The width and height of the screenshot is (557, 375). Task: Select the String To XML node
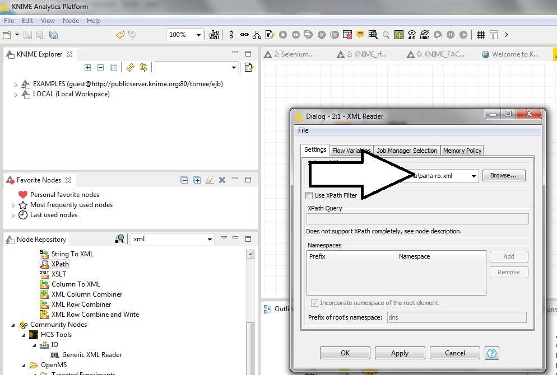(72, 254)
